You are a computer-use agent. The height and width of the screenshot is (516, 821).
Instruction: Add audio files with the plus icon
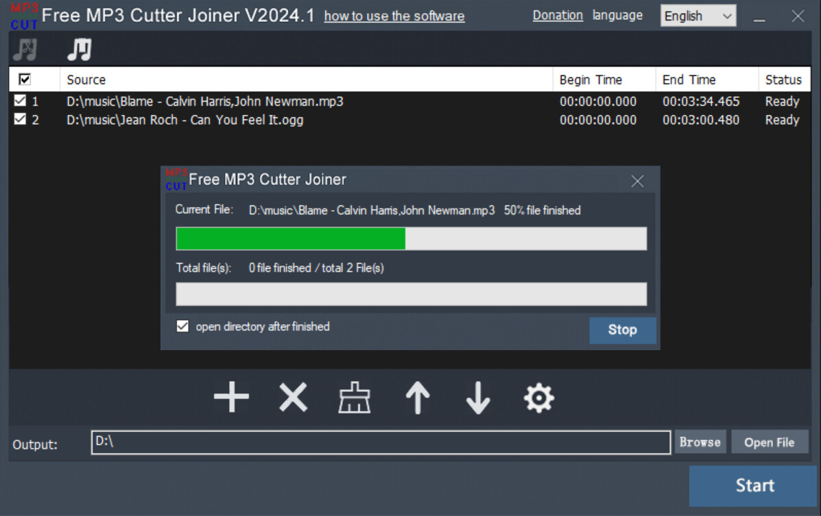[x=231, y=397]
